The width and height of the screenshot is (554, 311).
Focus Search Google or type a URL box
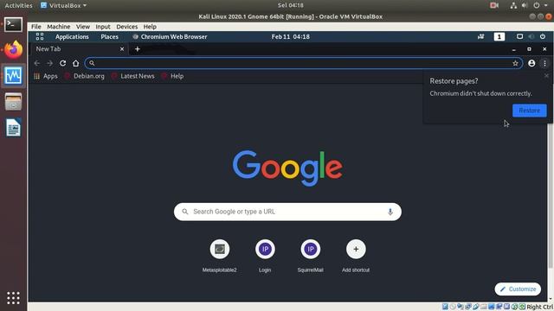pyautogui.click(x=287, y=212)
